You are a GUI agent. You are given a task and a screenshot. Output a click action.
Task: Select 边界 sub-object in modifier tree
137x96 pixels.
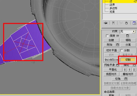(112, 5)
